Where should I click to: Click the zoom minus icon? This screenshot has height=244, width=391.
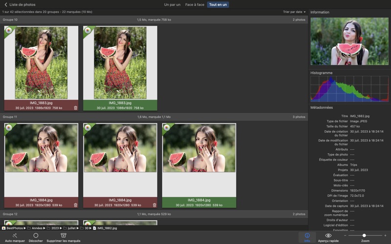[345, 235]
